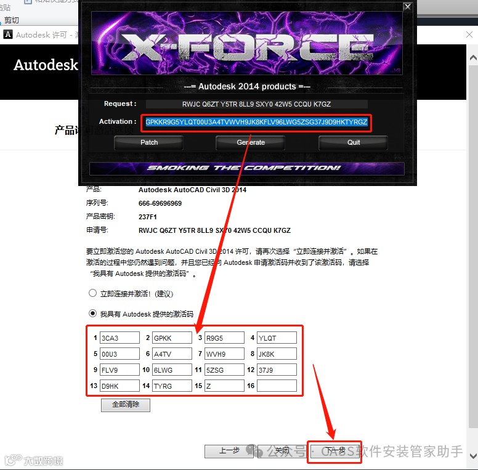Click the X-Force logo banner
Screen dimensions: 478x470
pos(247,43)
